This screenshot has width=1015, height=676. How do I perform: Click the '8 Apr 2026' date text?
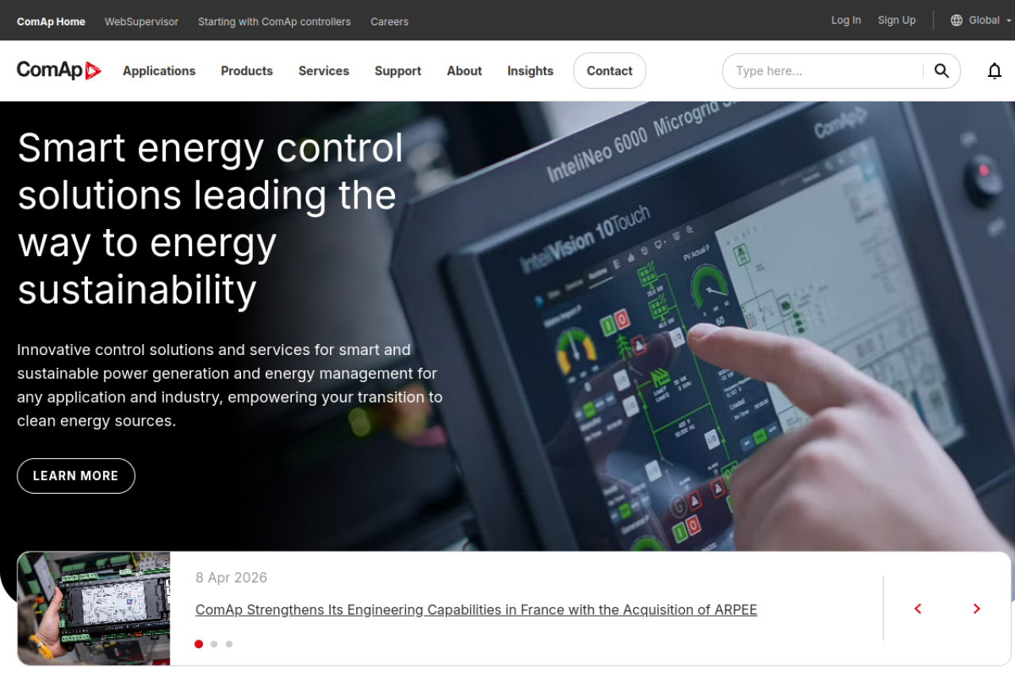click(x=232, y=578)
